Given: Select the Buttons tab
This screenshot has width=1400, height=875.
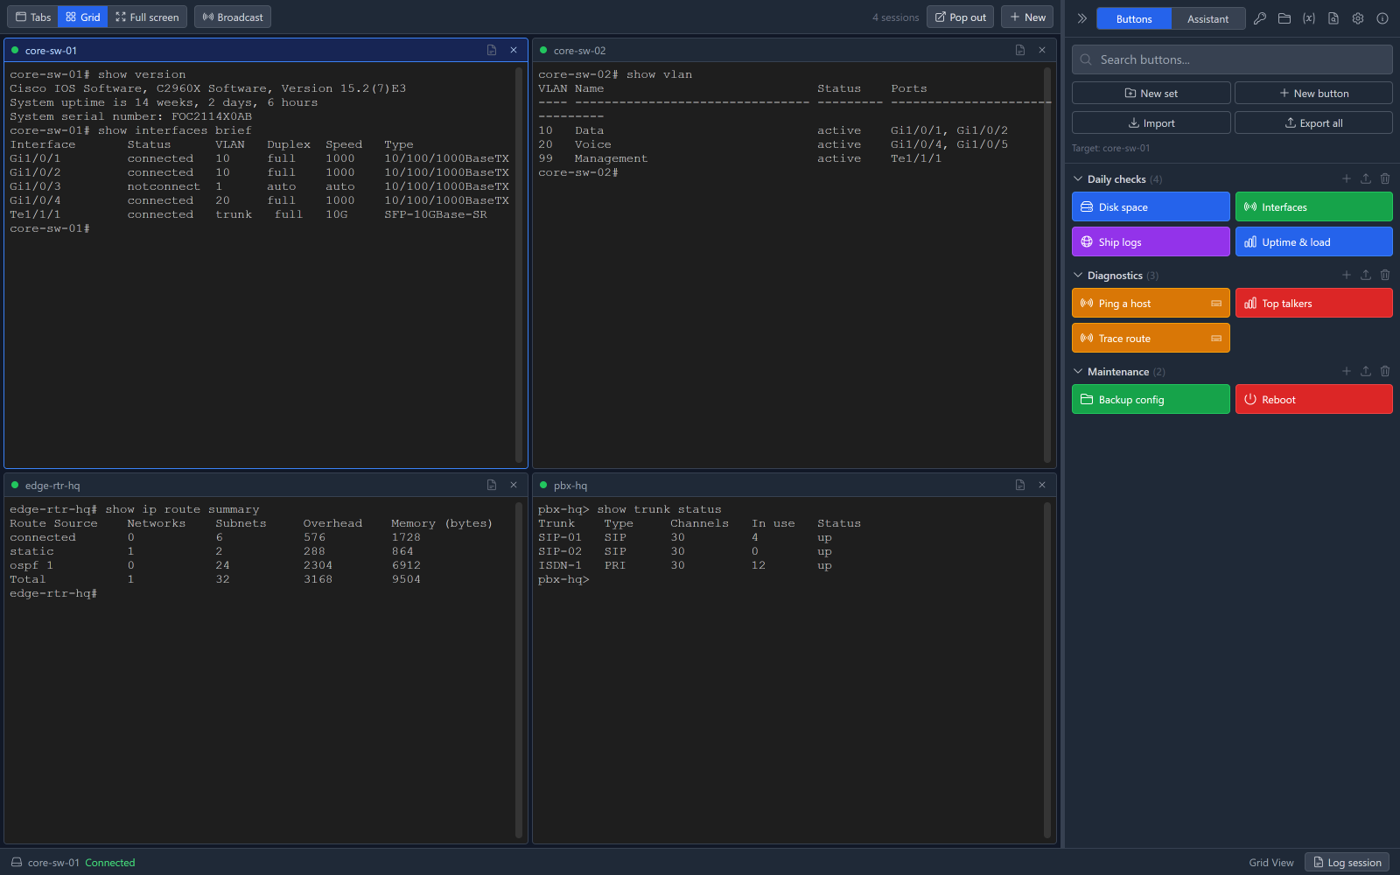Looking at the screenshot, I should (1134, 18).
